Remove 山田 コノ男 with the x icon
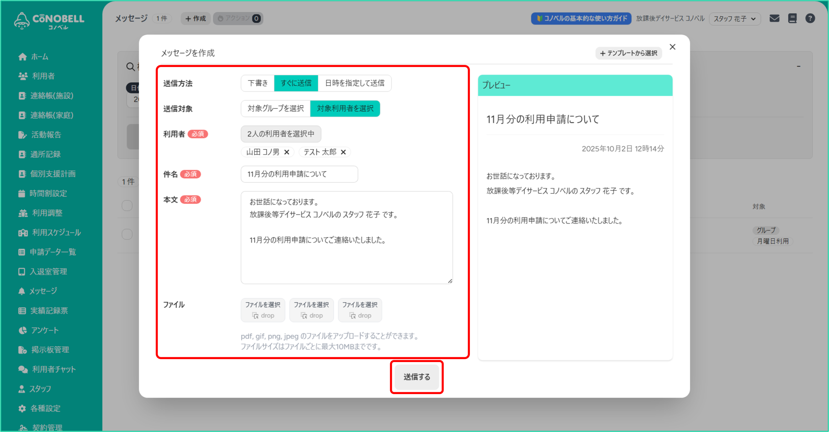Image resolution: width=829 pixels, height=432 pixels. point(287,152)
